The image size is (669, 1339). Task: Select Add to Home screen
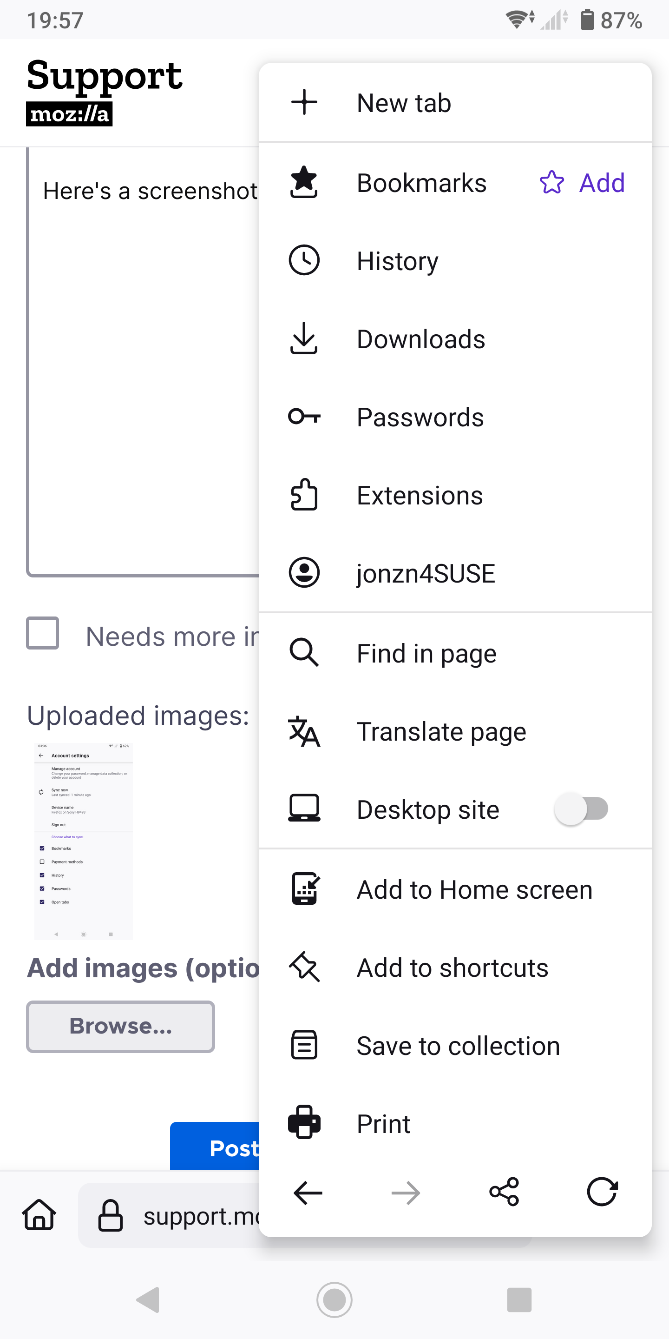point(455,889)
